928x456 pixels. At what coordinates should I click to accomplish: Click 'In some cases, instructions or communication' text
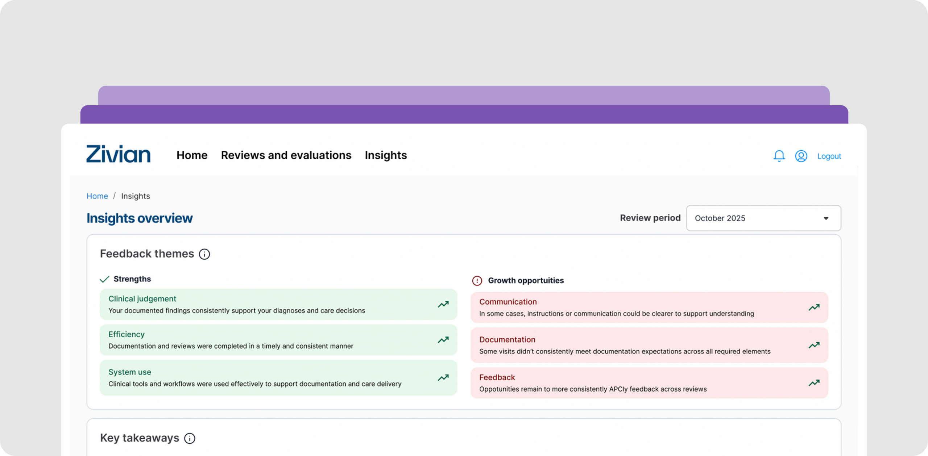[x=617, y=314]
